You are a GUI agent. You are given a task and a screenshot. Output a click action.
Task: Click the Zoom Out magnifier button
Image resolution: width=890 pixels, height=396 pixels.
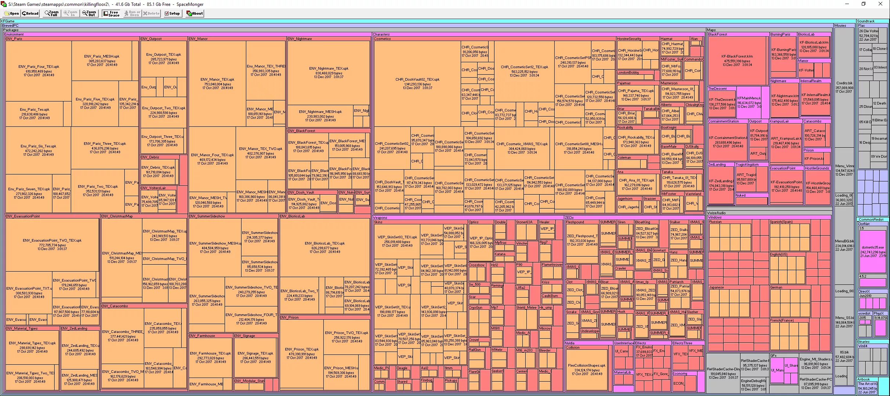pyautogui.click(x=89, y=14)
